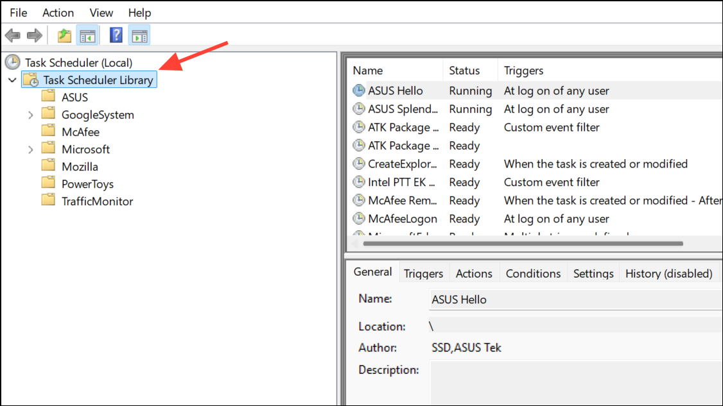723x406 pixels.
Task: Switch to the History (disabled) tab
Action: (668, 274)
